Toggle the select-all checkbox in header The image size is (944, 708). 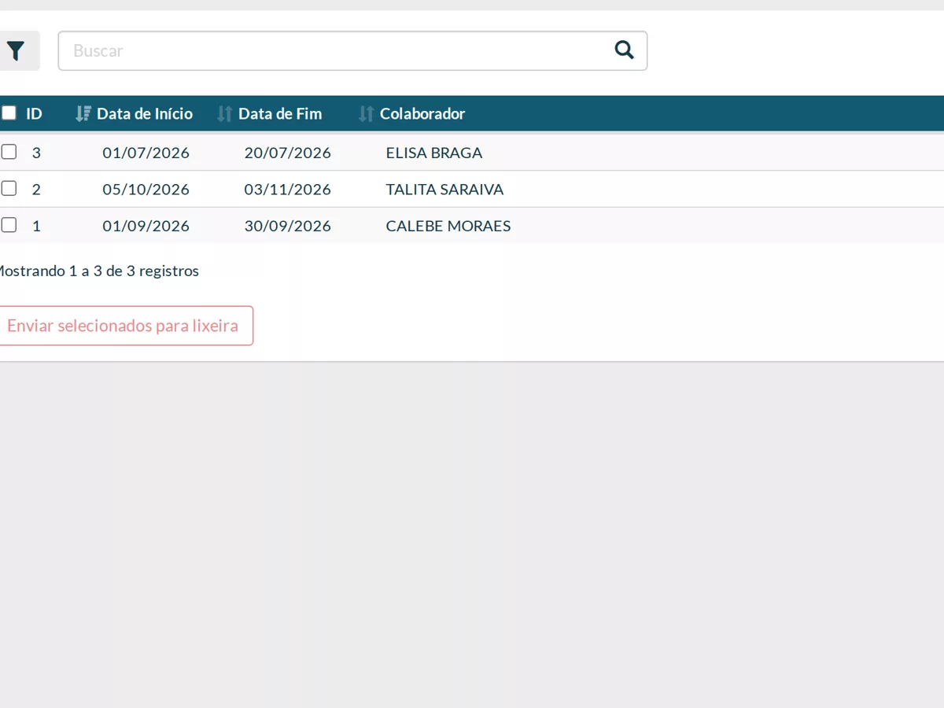[x=9, y=113]
